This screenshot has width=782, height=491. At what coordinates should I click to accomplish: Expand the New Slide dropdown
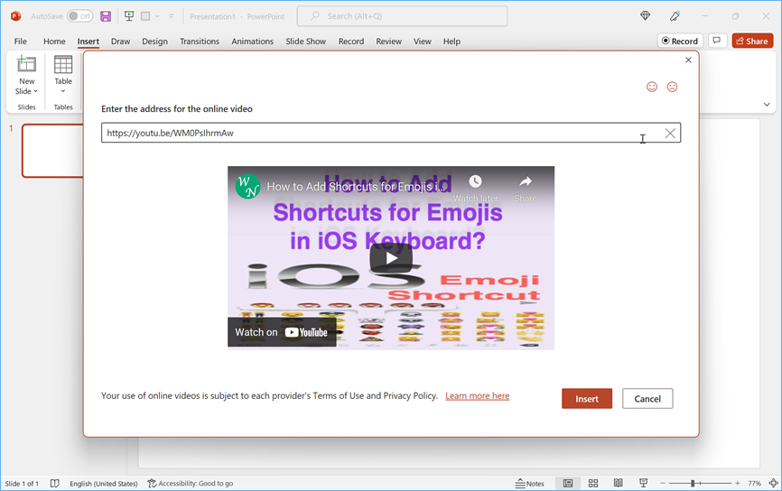[26, 92]
